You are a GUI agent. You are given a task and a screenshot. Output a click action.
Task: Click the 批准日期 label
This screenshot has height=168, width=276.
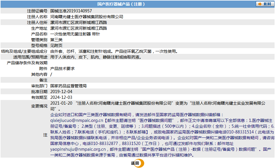pyautogui.click(x=39, y=92)
